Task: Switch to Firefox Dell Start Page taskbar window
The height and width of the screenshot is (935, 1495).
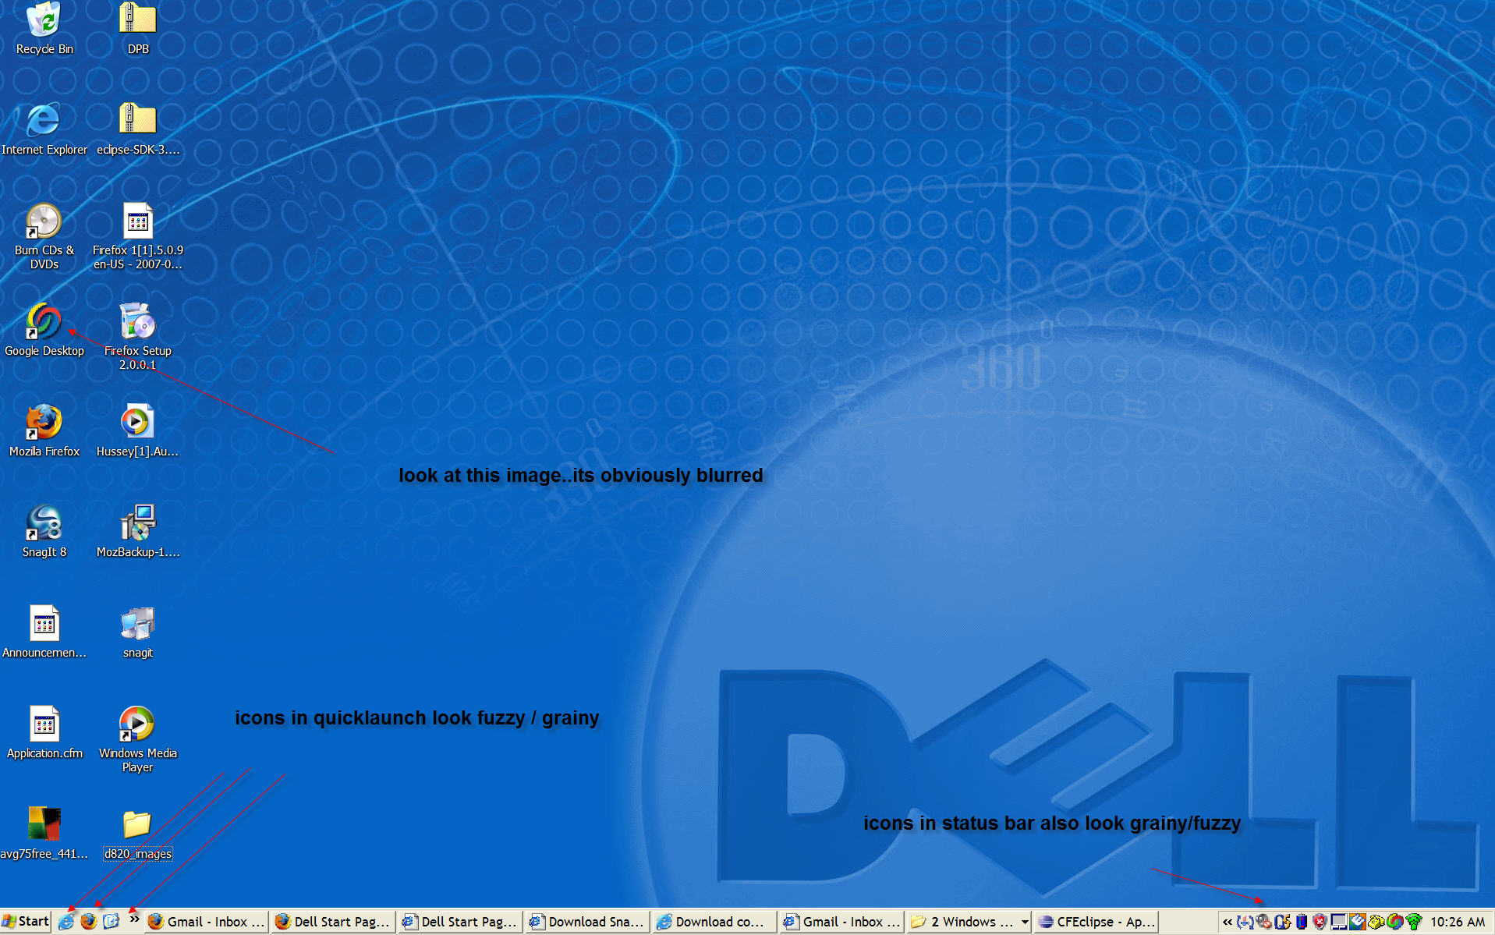Action: (333, 922)
